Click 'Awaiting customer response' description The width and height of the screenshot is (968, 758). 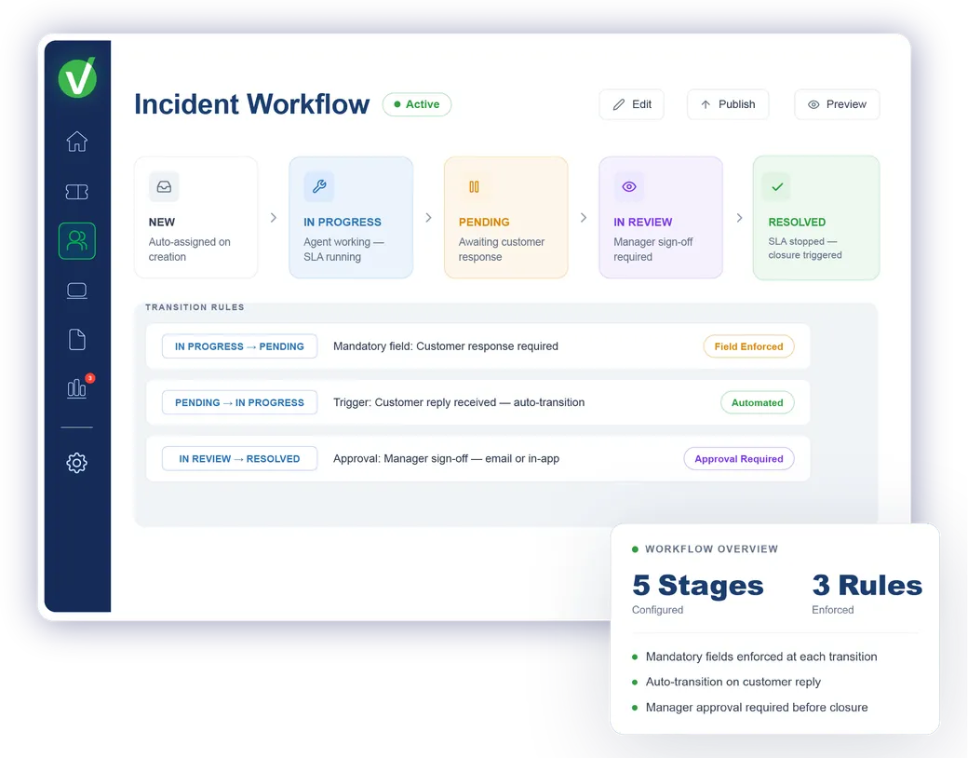click(x=502, y=250)
